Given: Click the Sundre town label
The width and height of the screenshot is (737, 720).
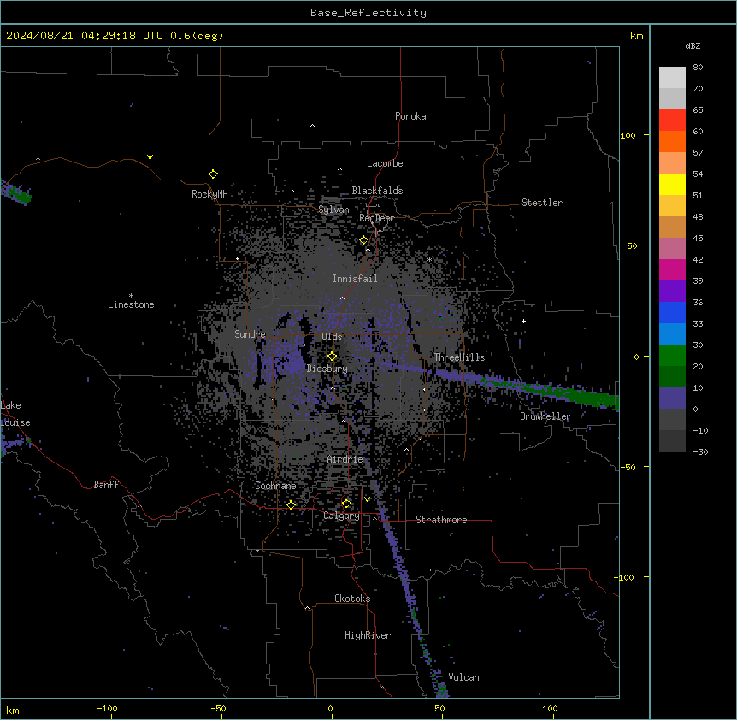Looking at the screenshot, I should (250, 334).
